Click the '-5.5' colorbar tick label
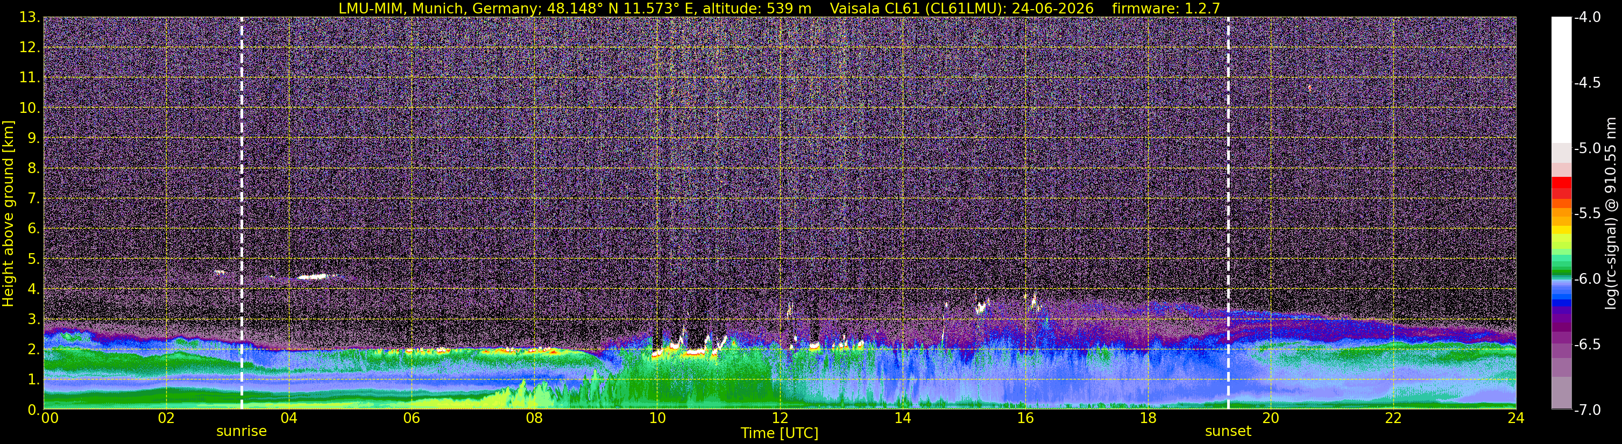The image size is (1622, 444). 1586,214
